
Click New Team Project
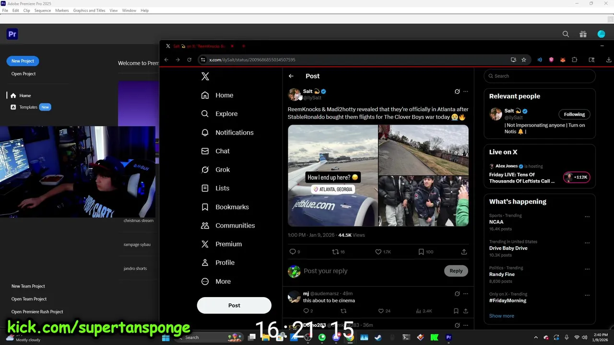28,287
